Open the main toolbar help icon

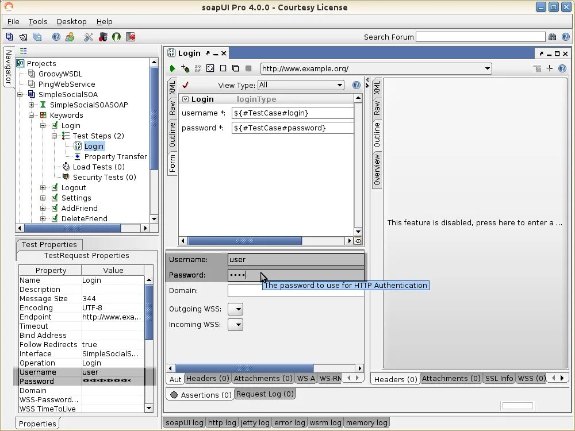point(56,37)
